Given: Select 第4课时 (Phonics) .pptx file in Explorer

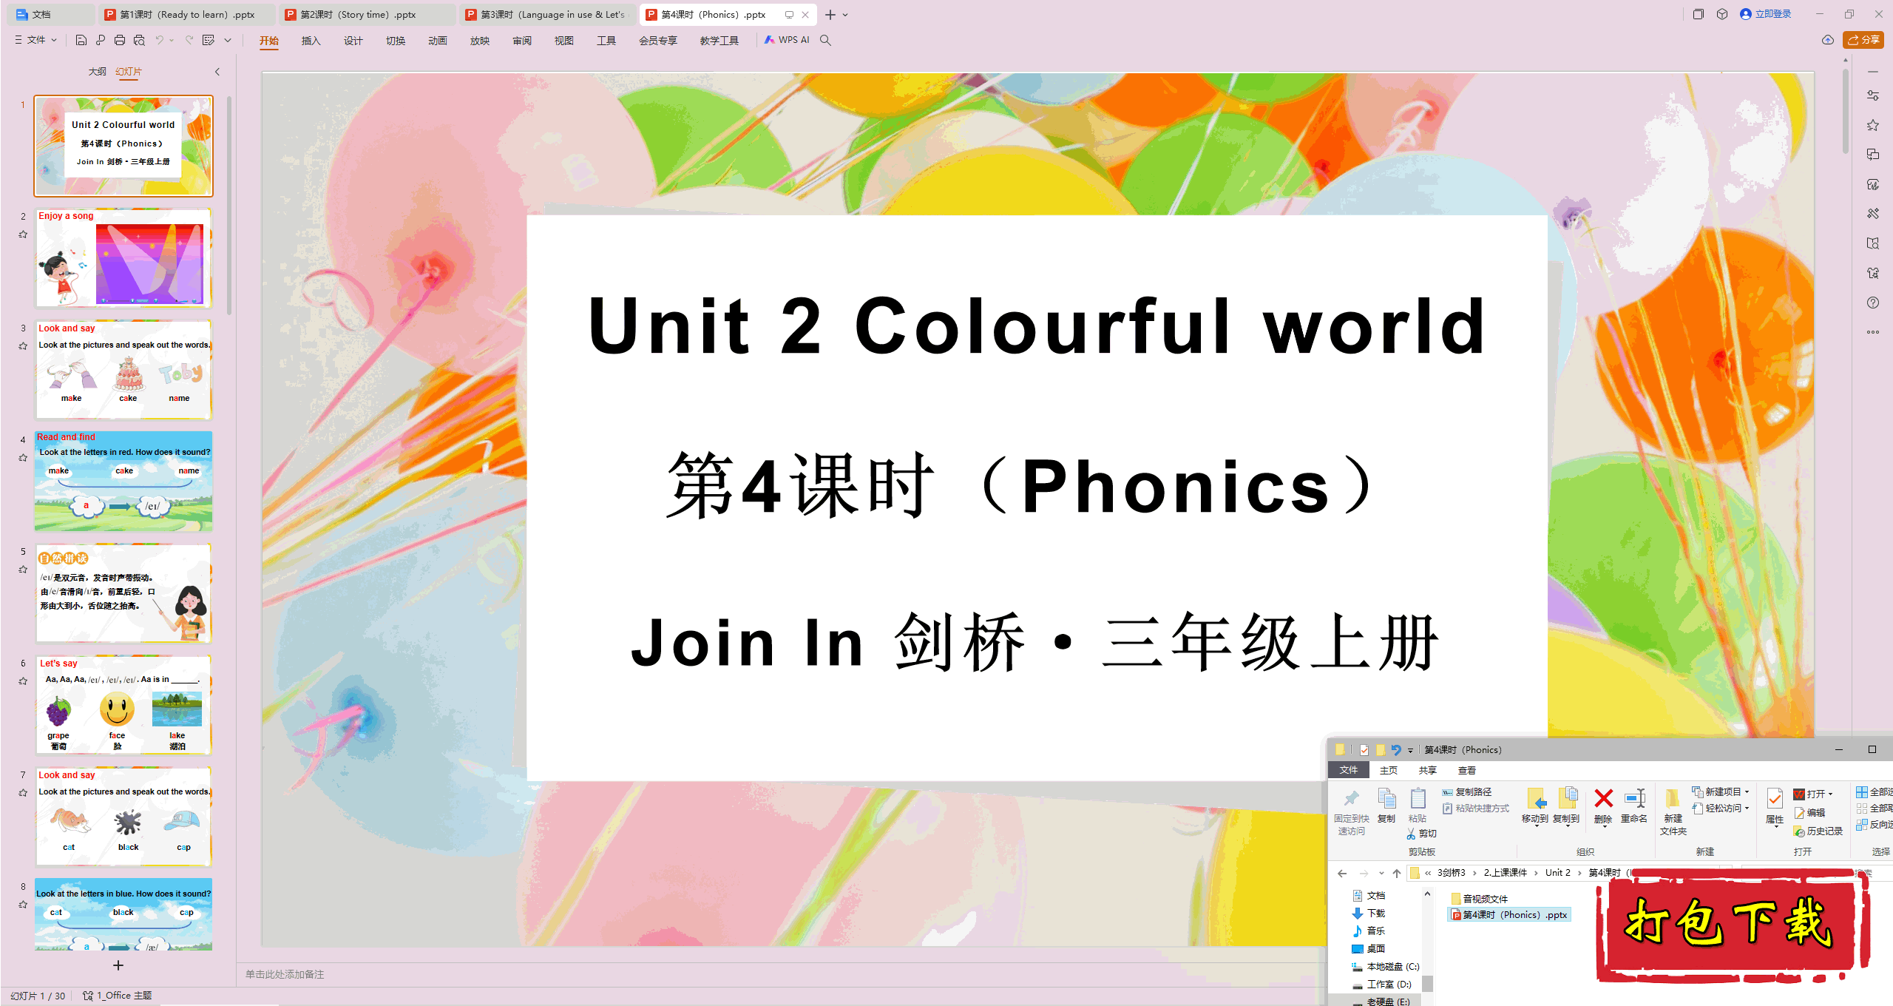Looking at the screenshot, I should tap(1508, 915).
